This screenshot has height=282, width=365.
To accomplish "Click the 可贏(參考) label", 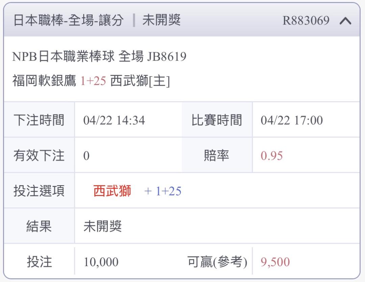I will click(x=217, y=262).
